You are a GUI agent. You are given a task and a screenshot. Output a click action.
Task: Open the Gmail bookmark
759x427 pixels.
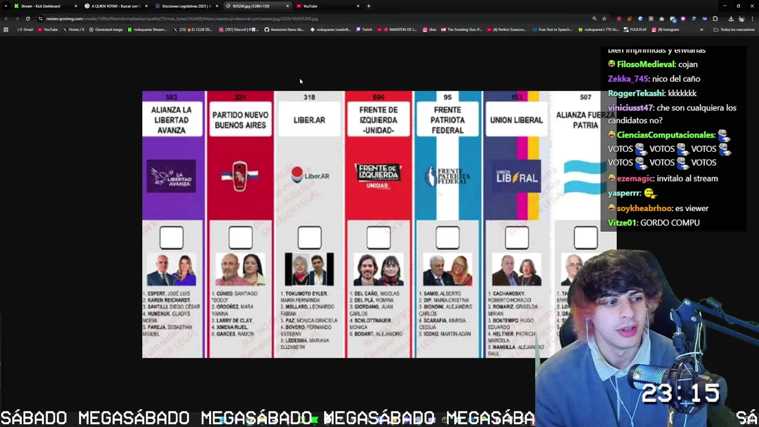tap(25, 30)
